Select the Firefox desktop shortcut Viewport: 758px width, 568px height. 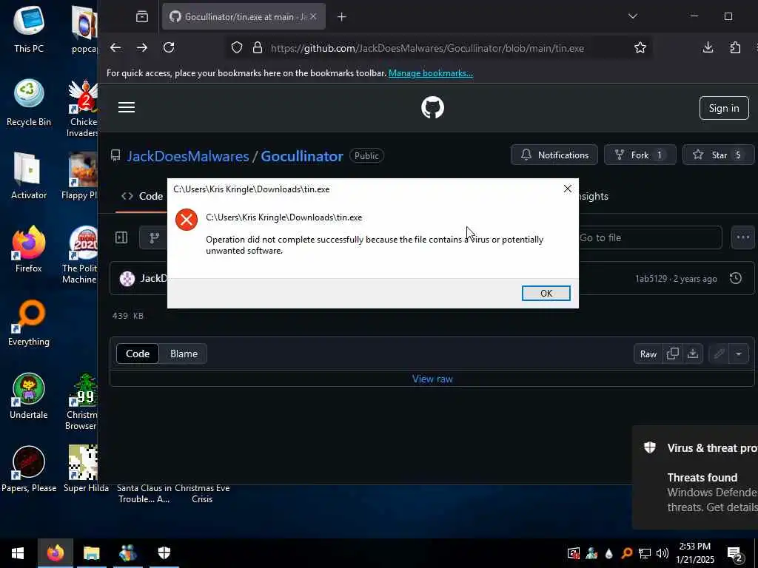tap(29, 249)
